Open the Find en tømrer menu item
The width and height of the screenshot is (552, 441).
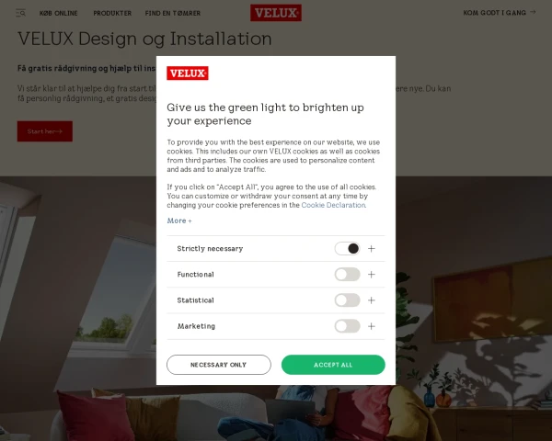[x=173, y=13]
